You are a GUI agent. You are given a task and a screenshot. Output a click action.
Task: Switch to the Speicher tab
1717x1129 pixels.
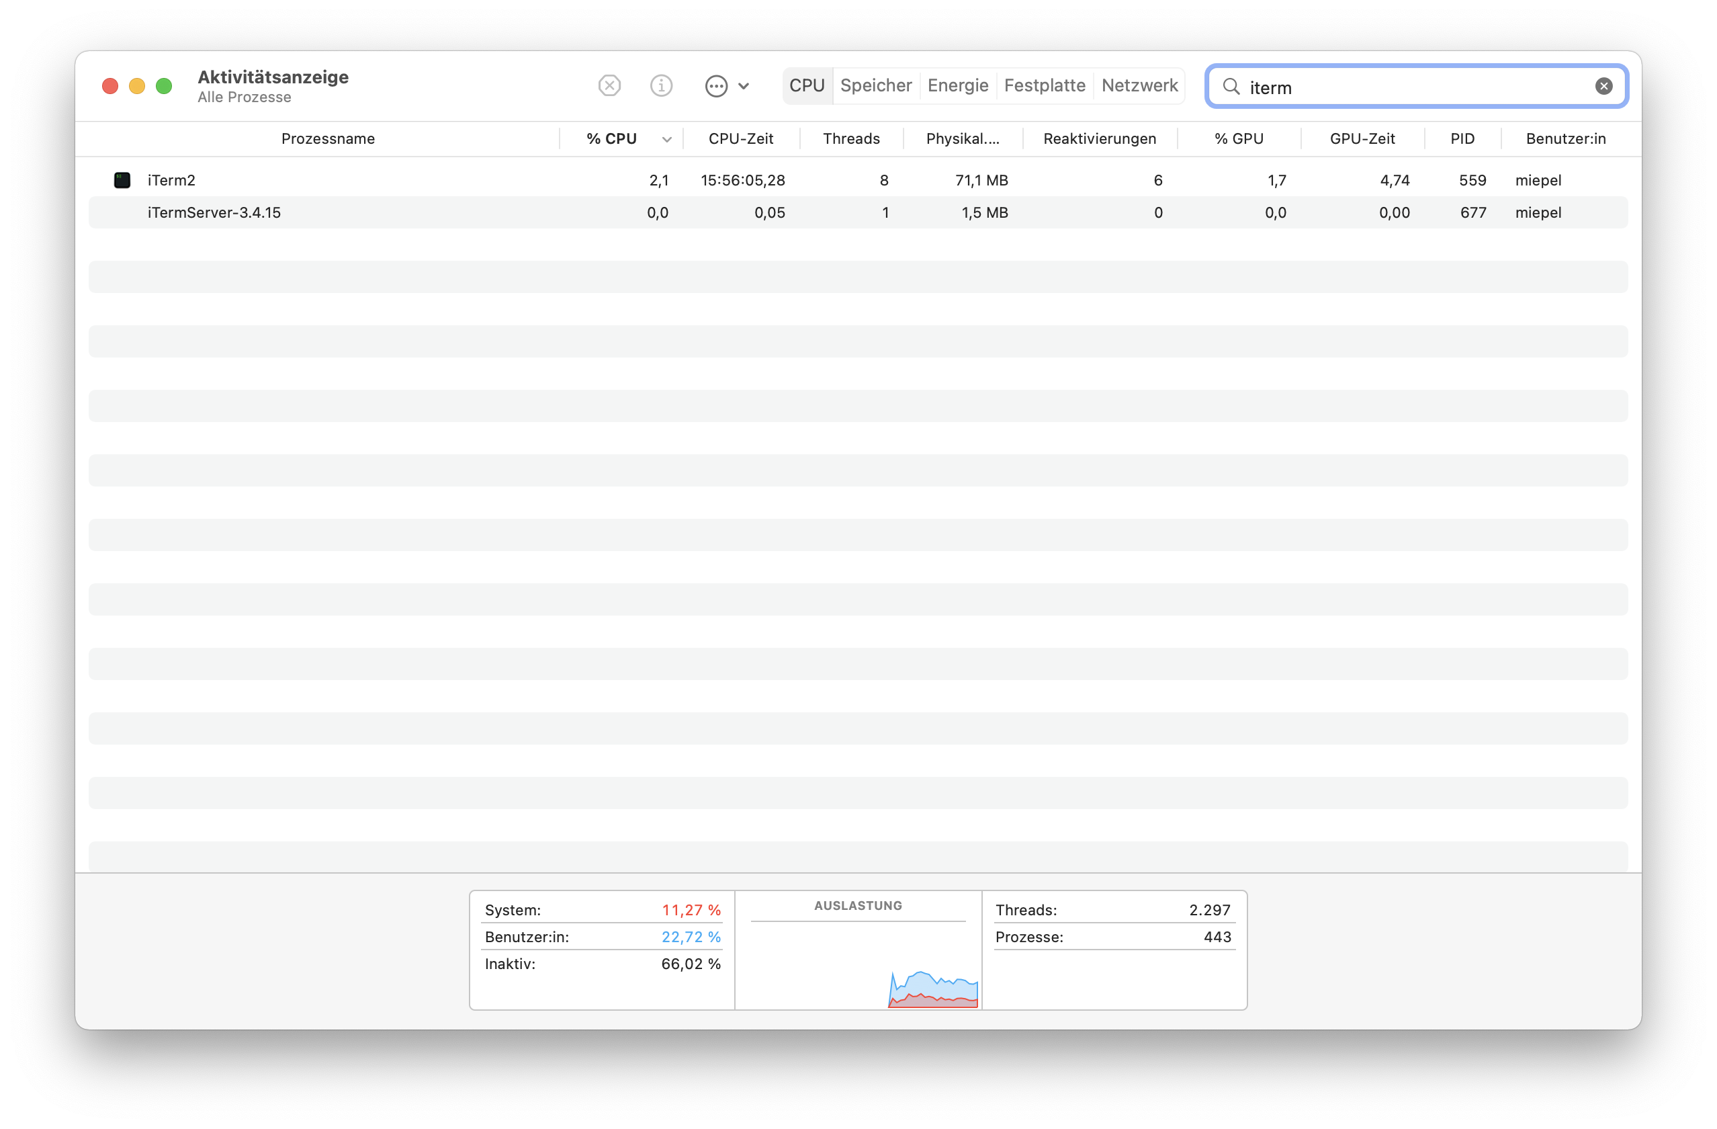[876, 86]
